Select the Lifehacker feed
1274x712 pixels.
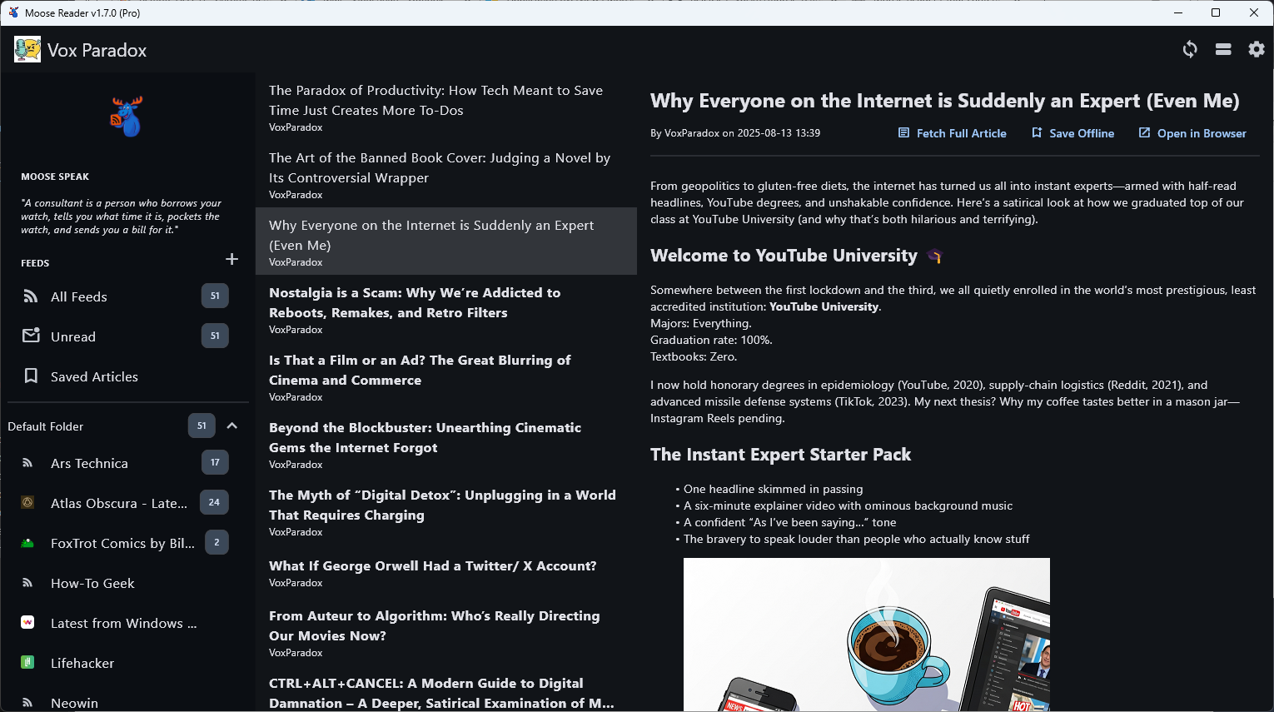[x=82, y=663]
